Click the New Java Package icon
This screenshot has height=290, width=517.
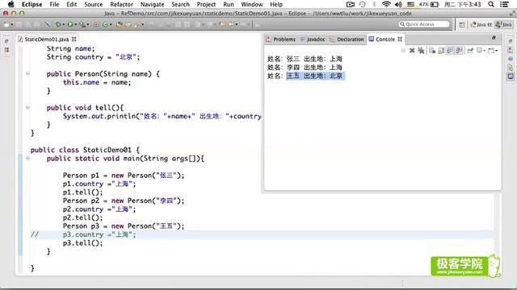(96, 24)
